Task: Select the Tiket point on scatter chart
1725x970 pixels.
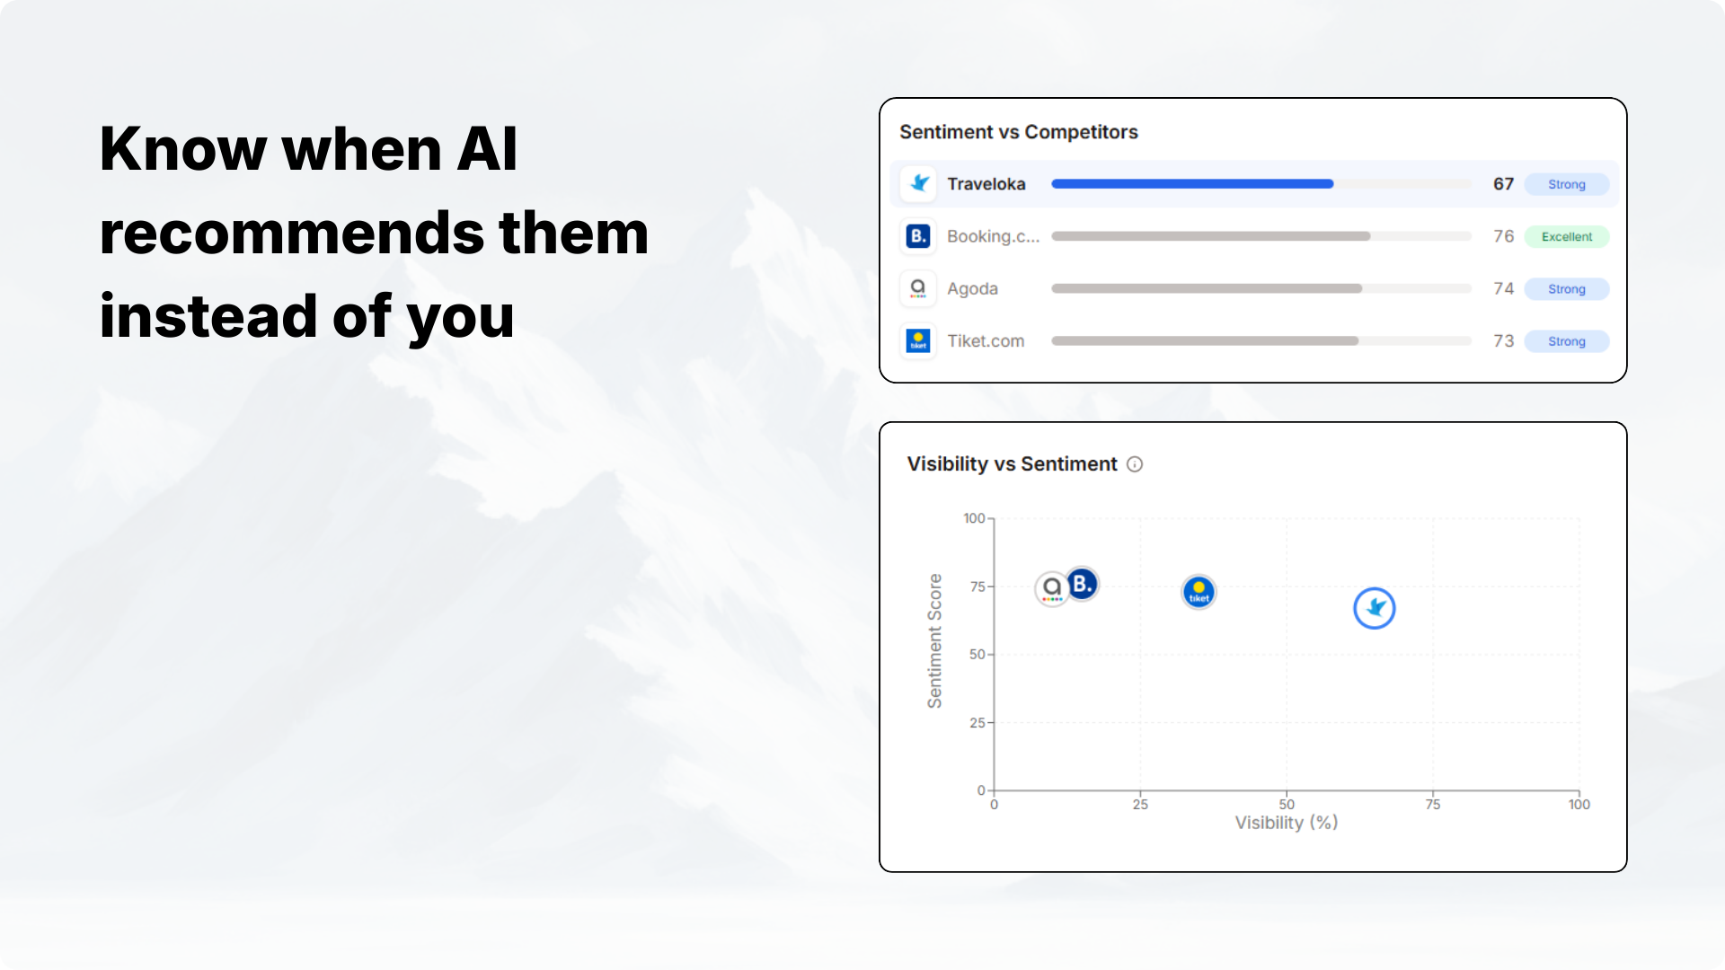Action: (x=1199, y=593)
